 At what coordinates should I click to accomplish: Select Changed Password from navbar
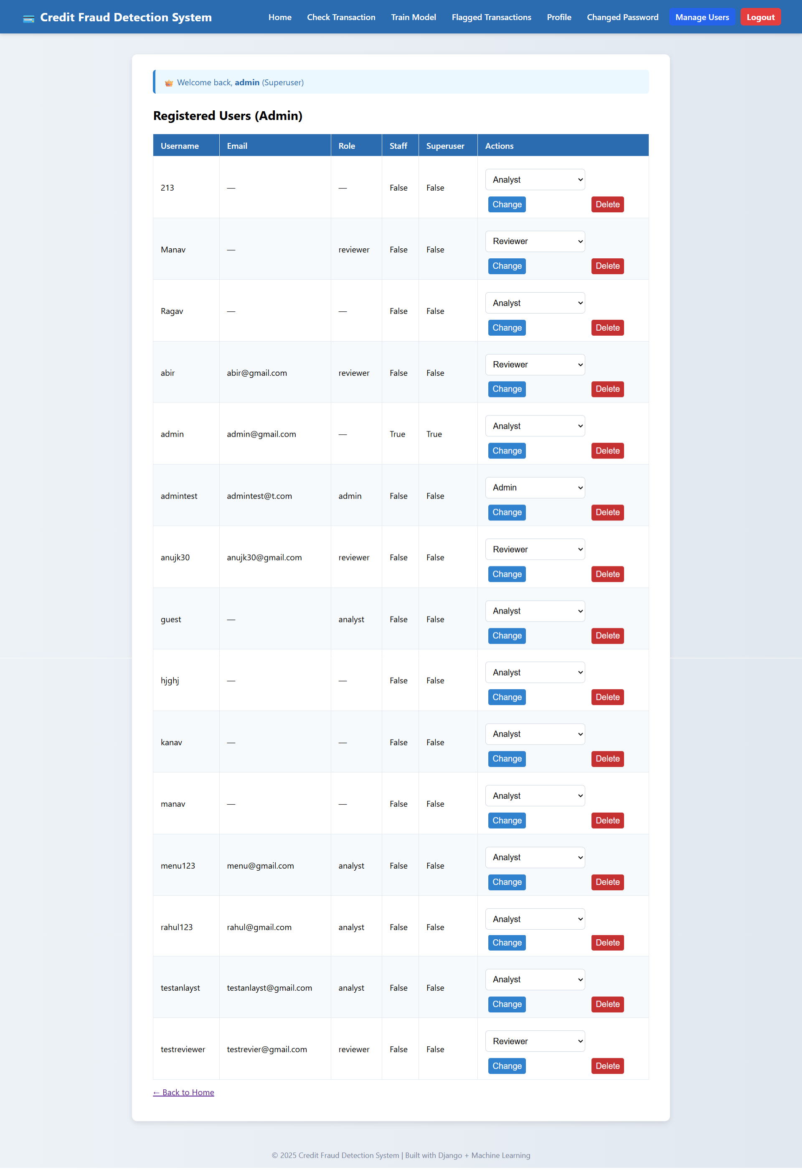pyautogui.click(x=622, y=17)
